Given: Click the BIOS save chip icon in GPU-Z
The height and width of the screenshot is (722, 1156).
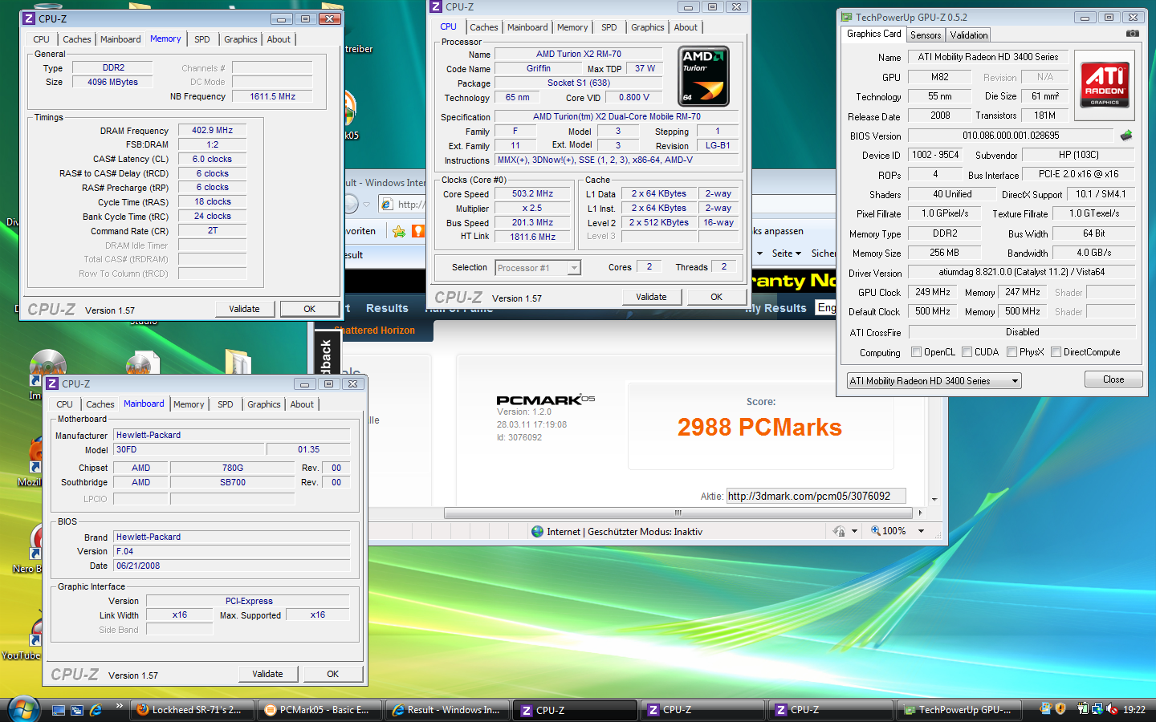Looking at the screenshot, I should [x=1126, y=136].
